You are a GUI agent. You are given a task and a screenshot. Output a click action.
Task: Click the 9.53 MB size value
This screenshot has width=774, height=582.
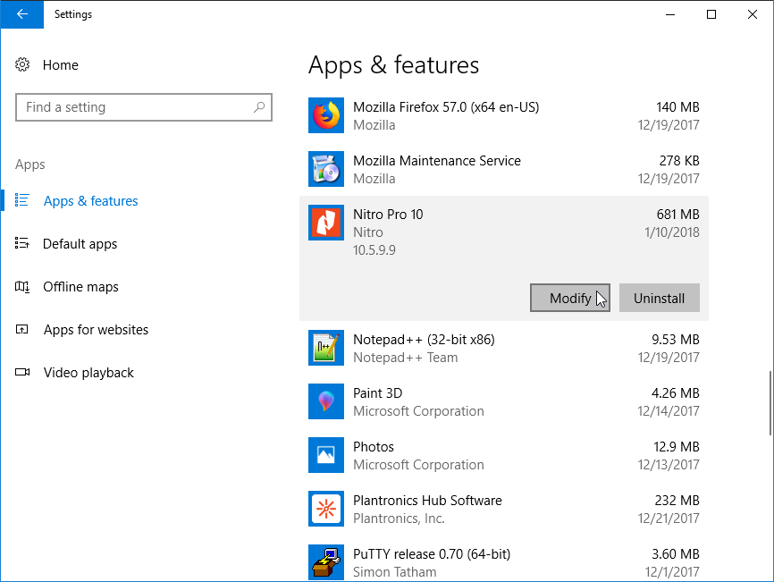(676, 340)
